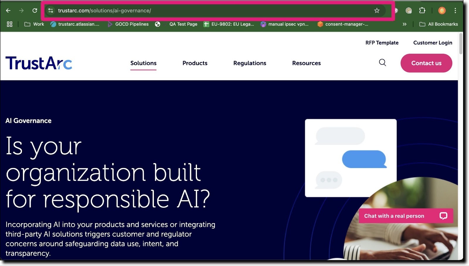Open the Solutions dropdown menu
The height and width of the screenshot is (266, 469).
pos(143,63)
